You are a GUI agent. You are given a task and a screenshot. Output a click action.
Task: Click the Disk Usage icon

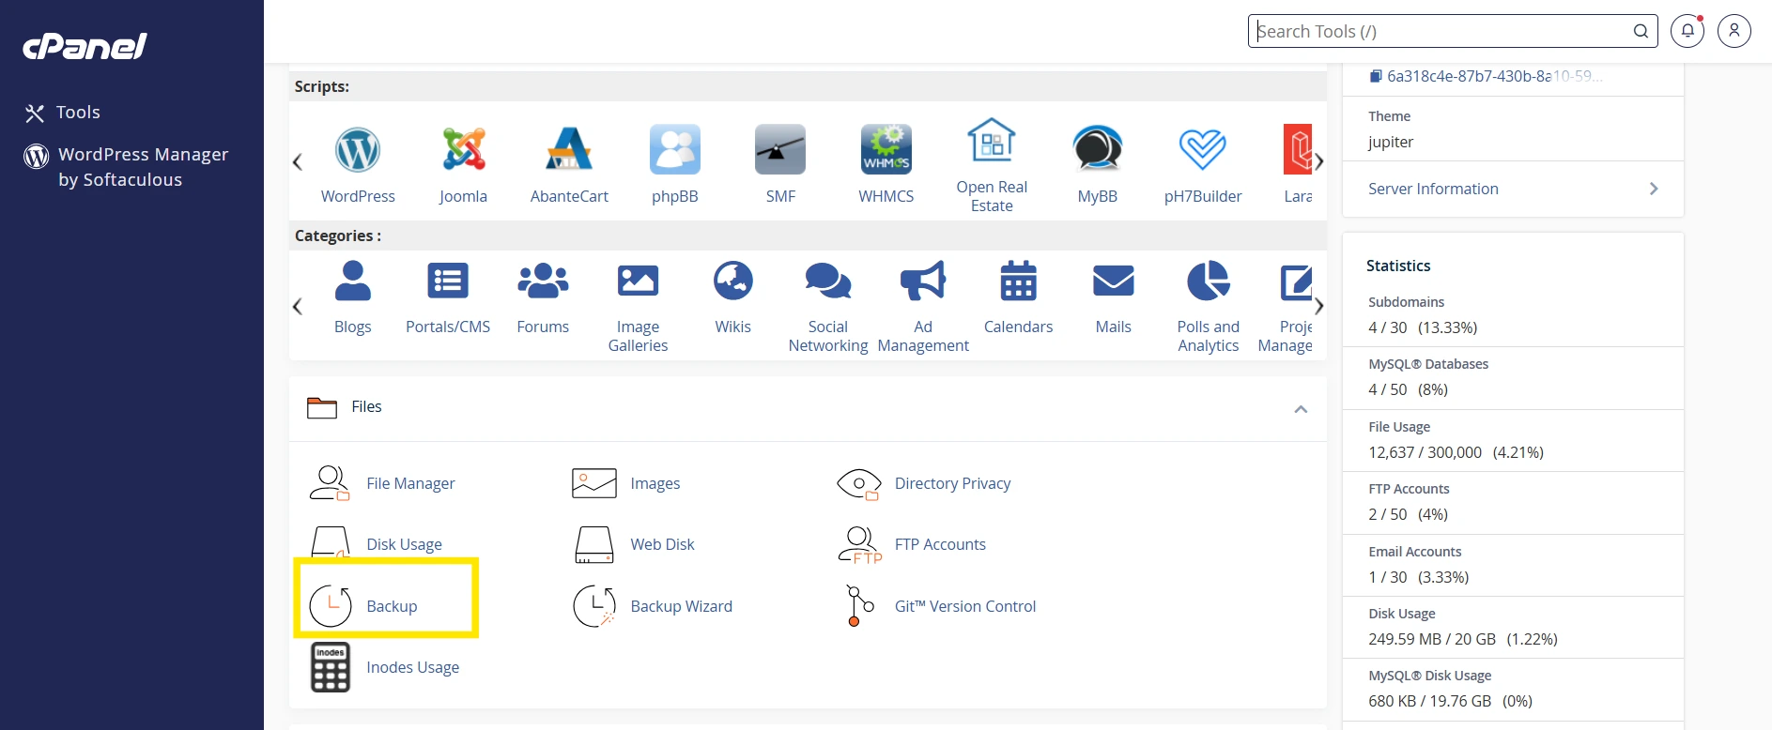click(331, 544)
